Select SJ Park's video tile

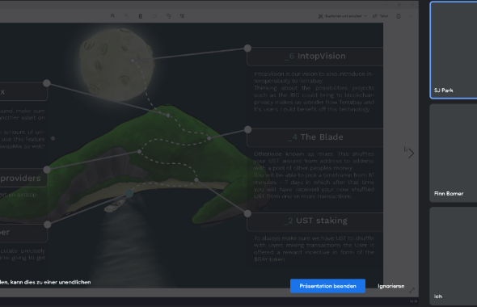click(x=454, y=50)
